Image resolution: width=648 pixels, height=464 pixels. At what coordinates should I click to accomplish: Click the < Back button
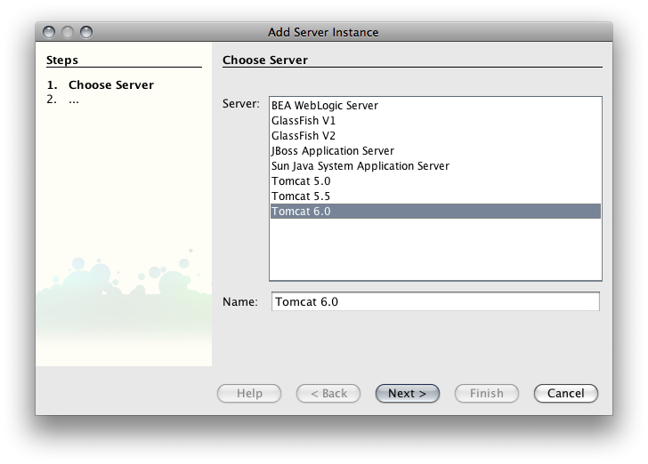328,394
